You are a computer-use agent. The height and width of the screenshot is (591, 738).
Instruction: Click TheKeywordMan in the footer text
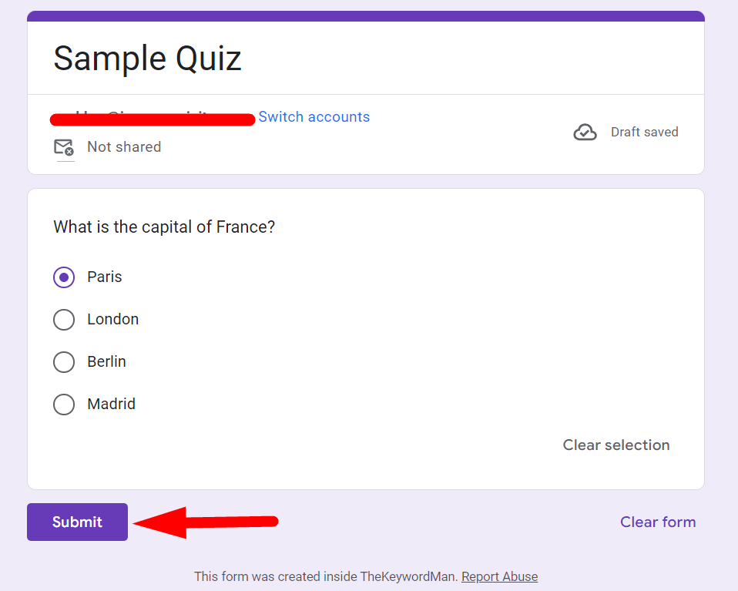[x=408, y=576]
